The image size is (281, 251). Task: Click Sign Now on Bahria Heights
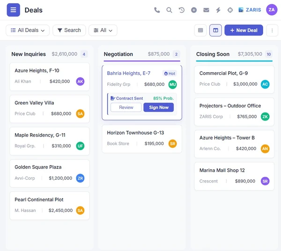point(159,107)
